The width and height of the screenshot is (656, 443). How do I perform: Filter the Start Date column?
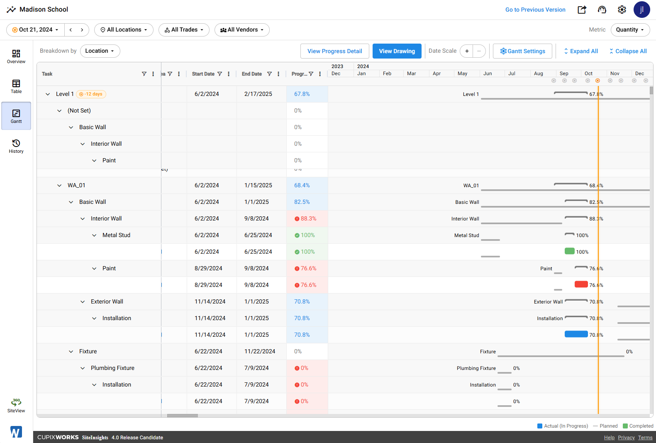pyautogui.click(x=219, y=74)
